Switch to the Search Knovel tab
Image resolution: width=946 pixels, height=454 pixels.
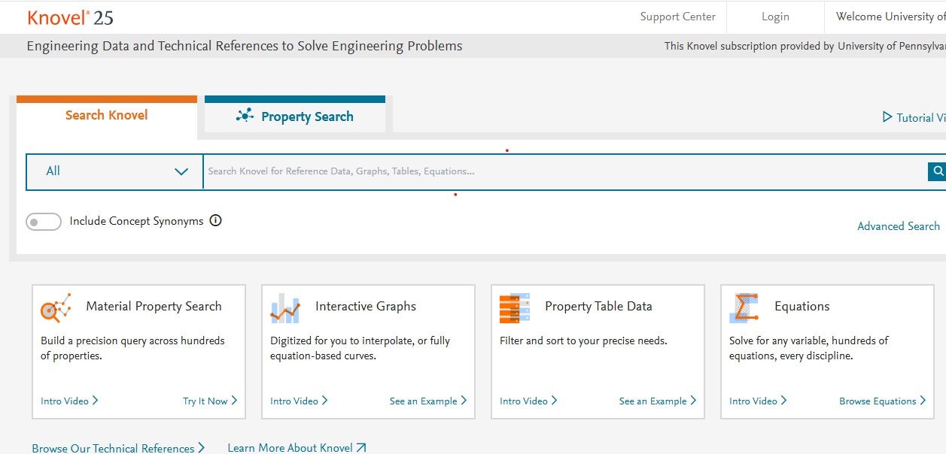point(106,114)
